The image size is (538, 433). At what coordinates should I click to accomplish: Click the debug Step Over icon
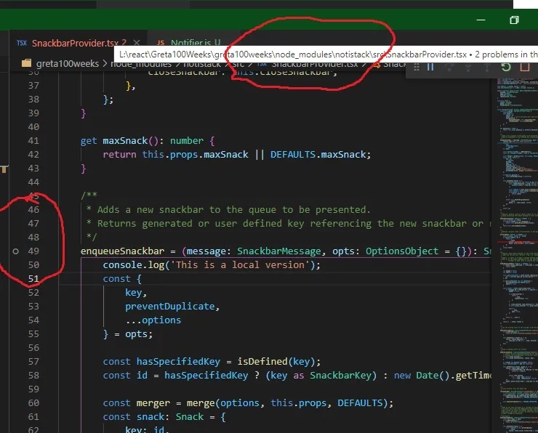click(449, 67)
